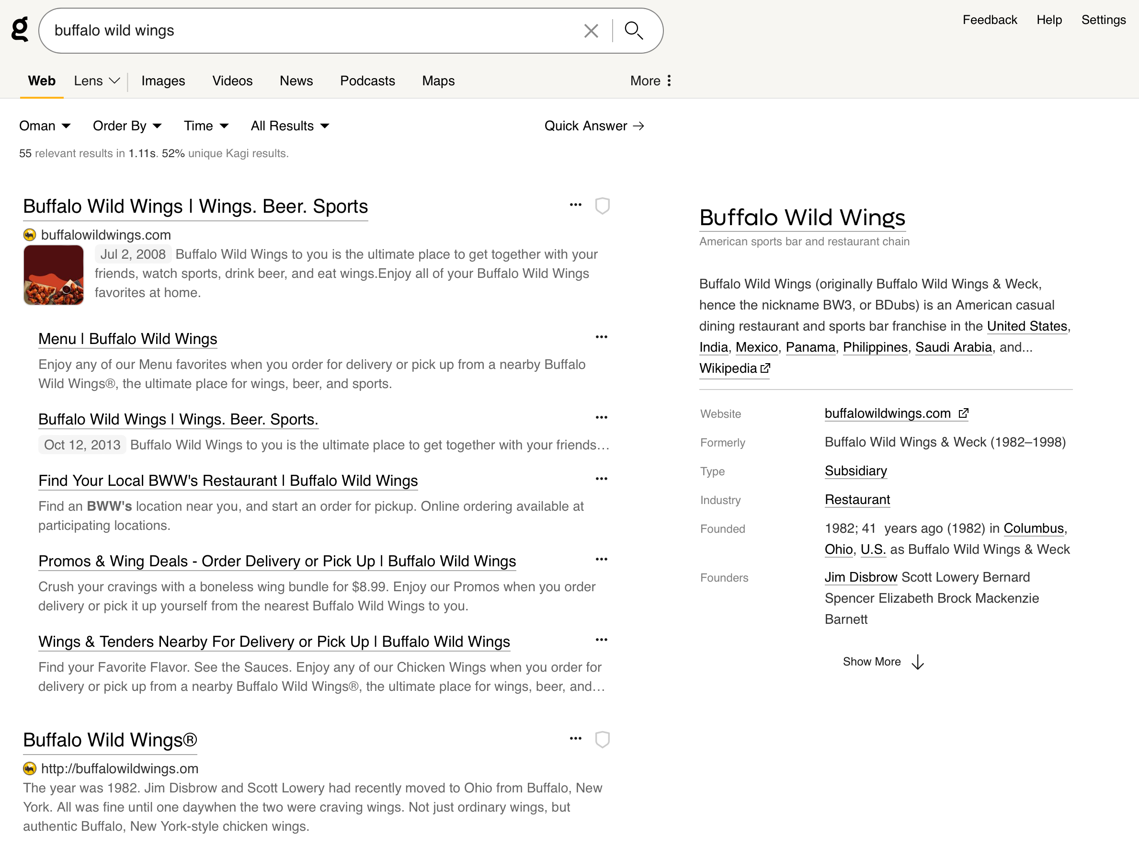1139x848 pixels.
Task: Open options dots for Wings. Beer. Sports result
Action: (576, 205)
